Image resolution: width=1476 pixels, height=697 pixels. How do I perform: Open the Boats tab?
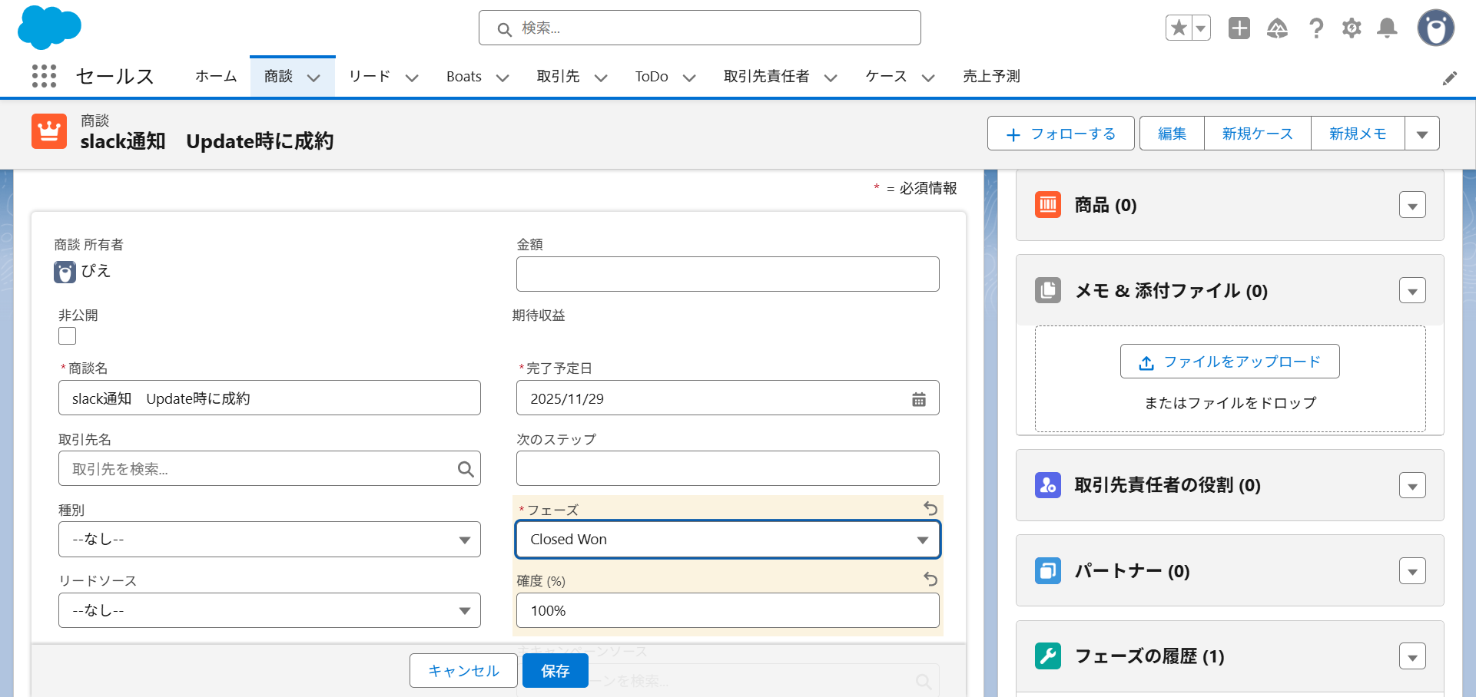pos(464,76)
